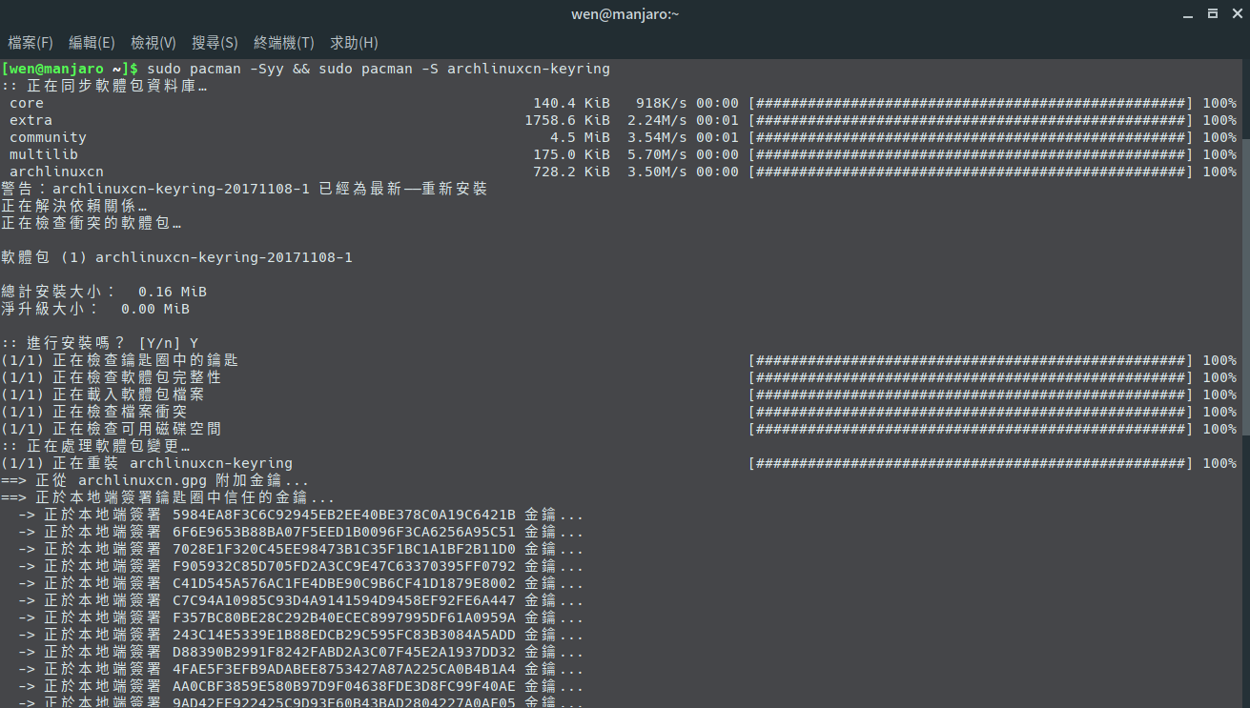The height and width of the screenshot is (708, 1250).
Task: Click the line 正在檢查可用磁碟空間
Action: (x=111, y=429)
